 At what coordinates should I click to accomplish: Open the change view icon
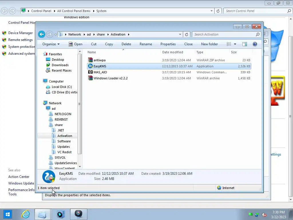coord(229,44)
